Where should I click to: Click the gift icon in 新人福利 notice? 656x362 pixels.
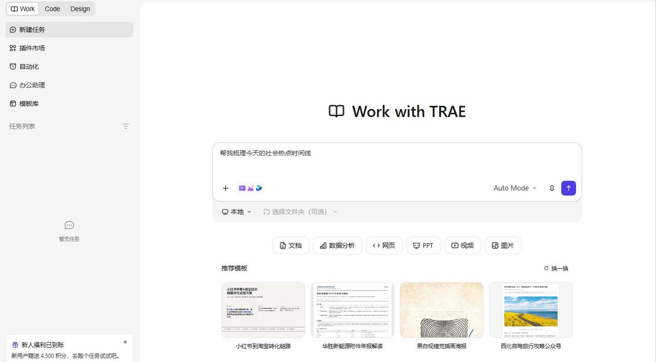point(15,345)
